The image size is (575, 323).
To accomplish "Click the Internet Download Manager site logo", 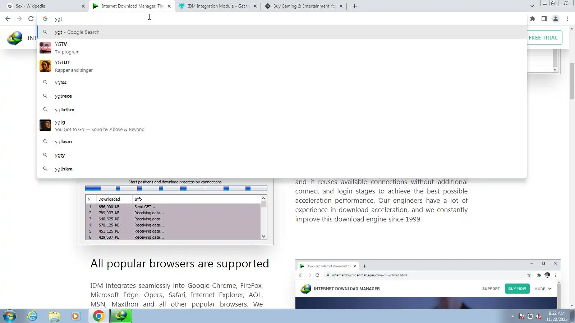I will pos(15,38).
